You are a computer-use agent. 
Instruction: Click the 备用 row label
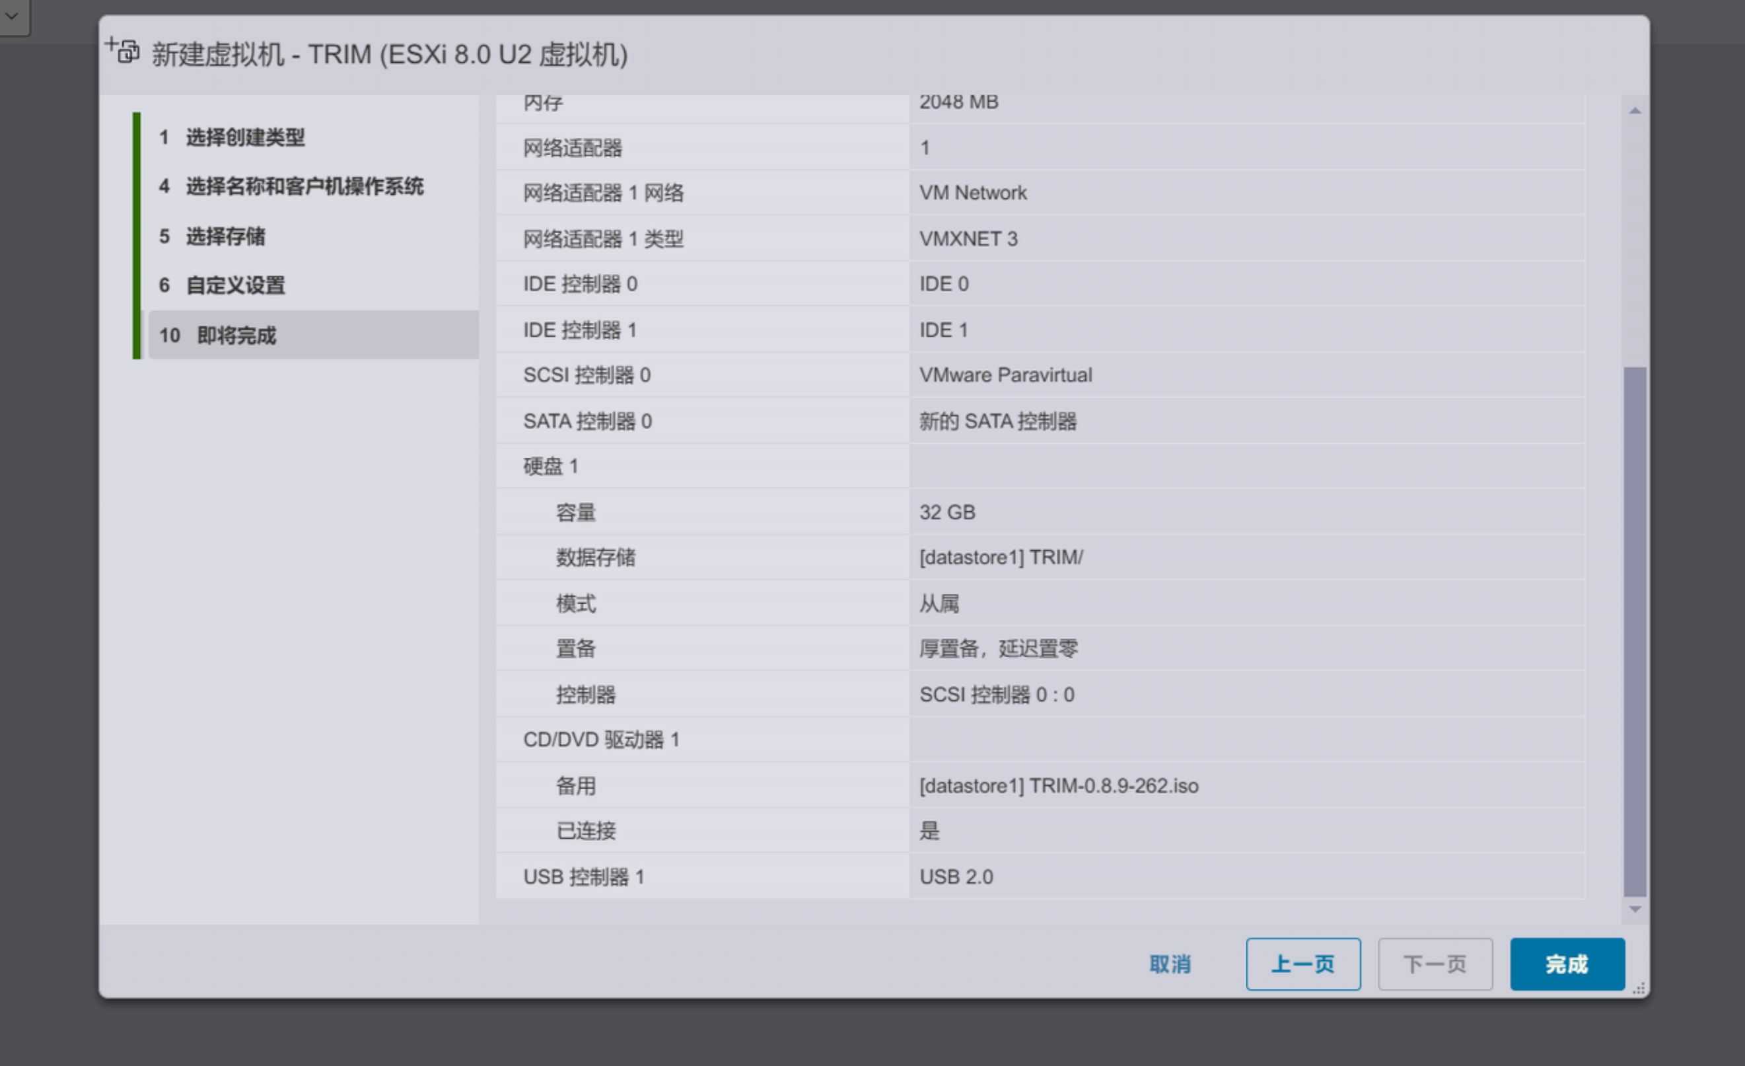[x=576, y=785]
